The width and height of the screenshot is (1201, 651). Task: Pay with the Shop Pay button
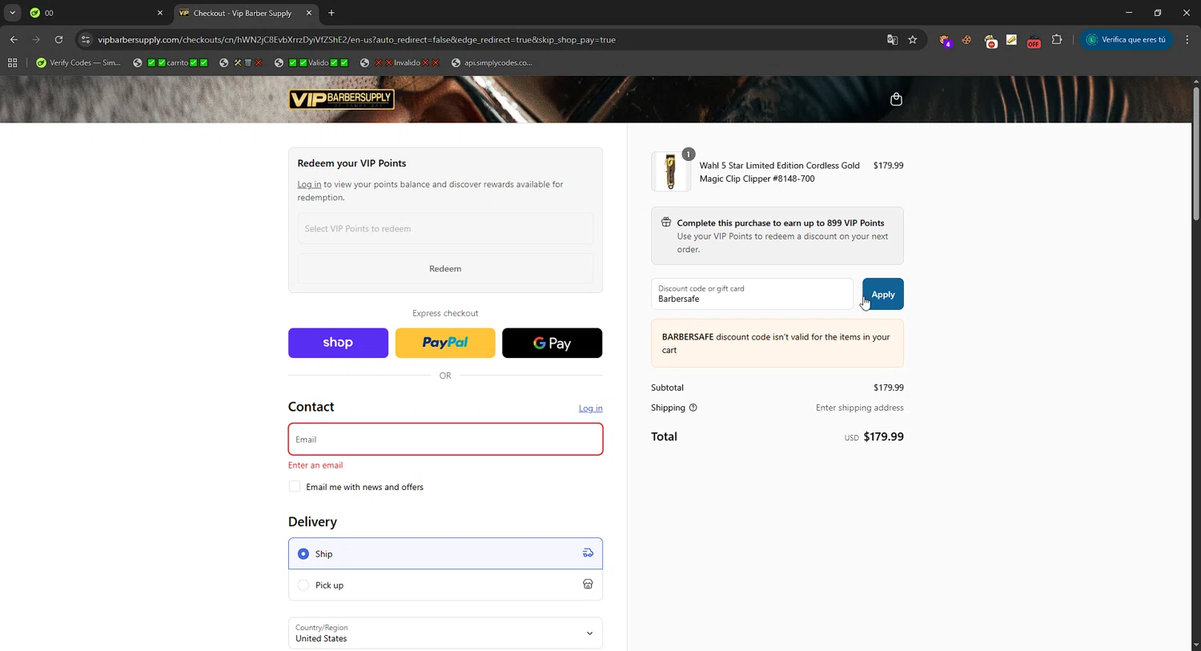[x=338, y=343]
